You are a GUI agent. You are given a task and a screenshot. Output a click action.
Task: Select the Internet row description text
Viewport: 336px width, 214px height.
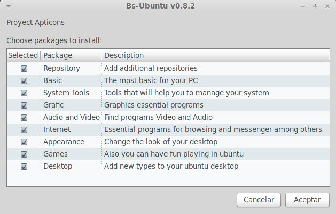click(213, 129)
